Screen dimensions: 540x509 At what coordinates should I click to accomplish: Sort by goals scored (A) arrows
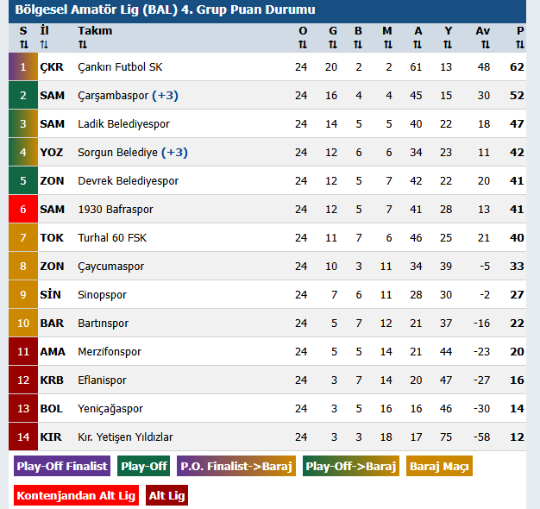pos(418,45)
